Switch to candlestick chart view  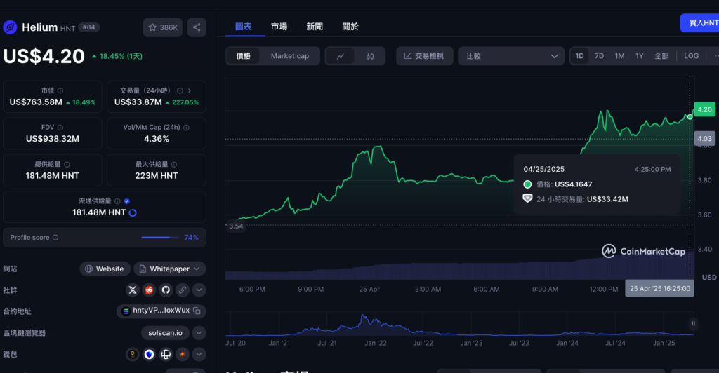[369, 56]
